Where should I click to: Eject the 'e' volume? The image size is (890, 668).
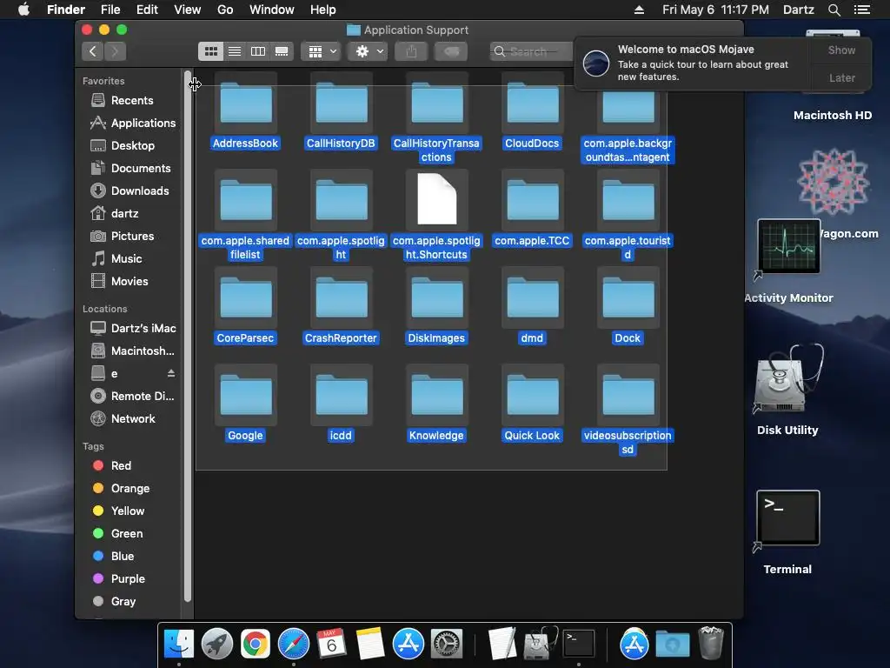[x=171, y=373]
